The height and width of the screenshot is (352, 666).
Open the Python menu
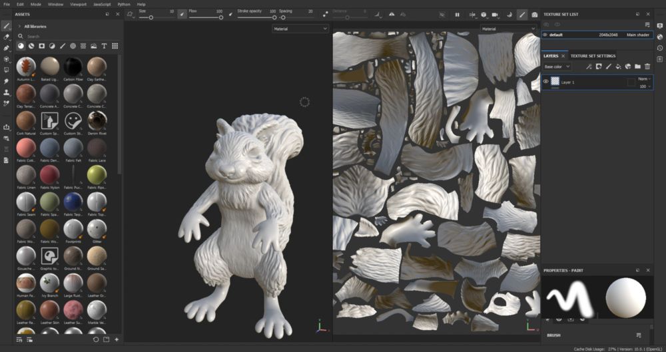(x=124, y=4)
